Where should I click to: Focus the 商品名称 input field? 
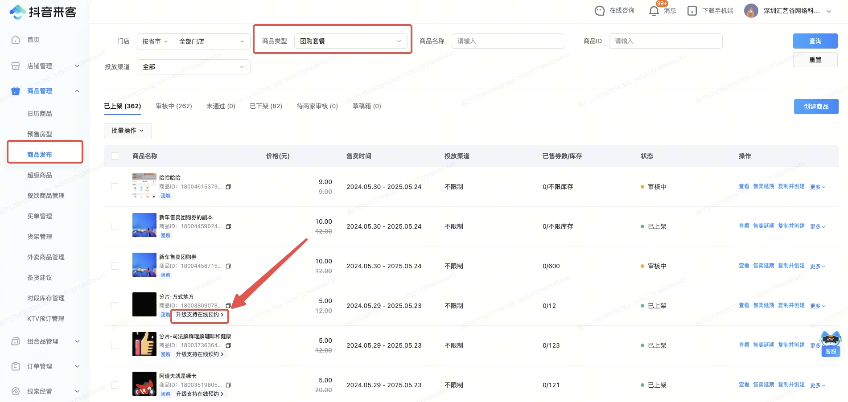tap(508, 41)
